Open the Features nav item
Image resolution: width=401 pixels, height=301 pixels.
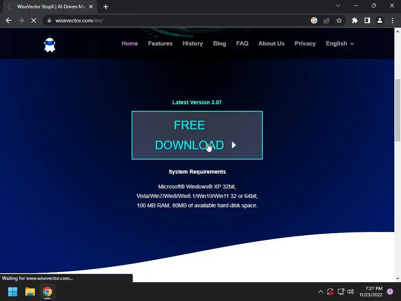click(x=160, y=44)
